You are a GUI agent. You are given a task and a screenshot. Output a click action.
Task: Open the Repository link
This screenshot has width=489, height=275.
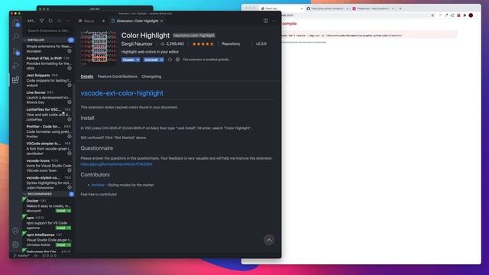click(x=231, y=44)
